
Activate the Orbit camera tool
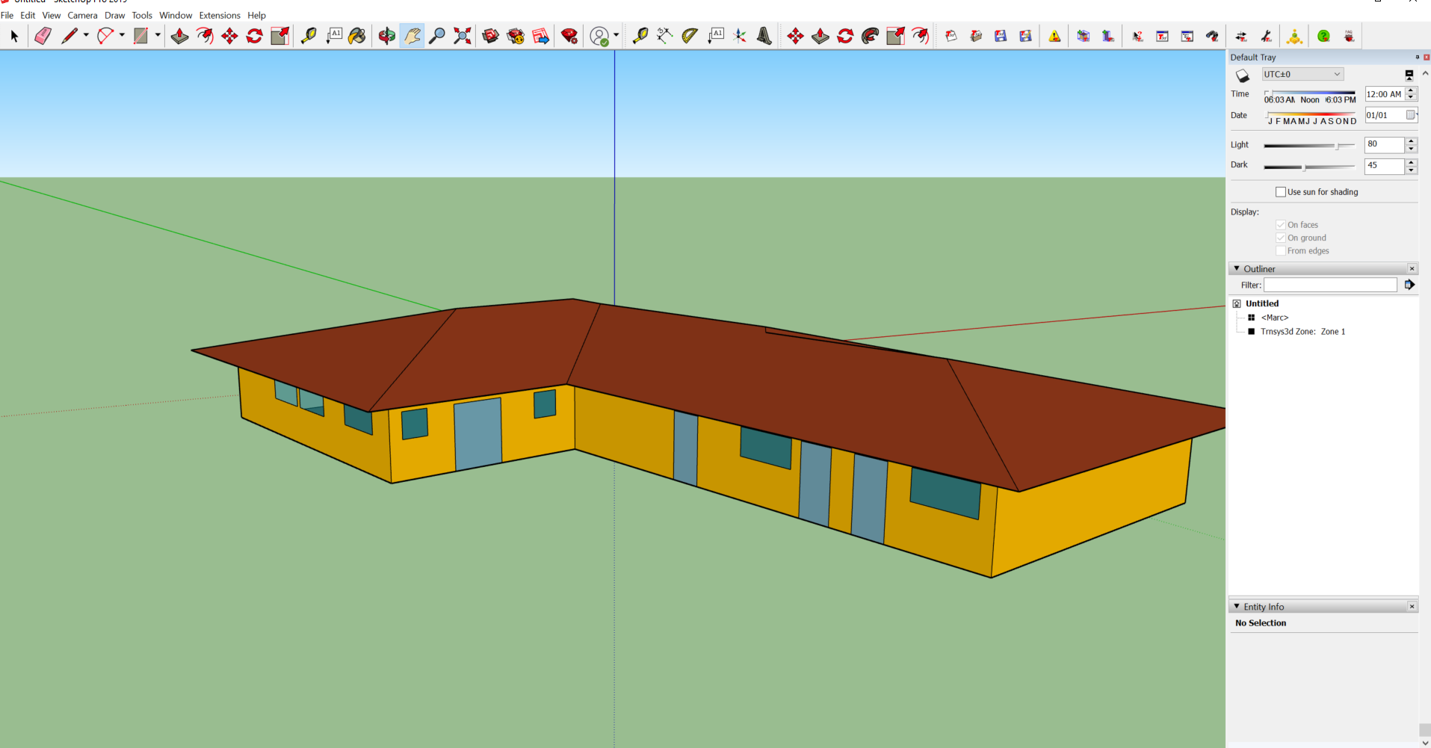[x=386, y=36]
